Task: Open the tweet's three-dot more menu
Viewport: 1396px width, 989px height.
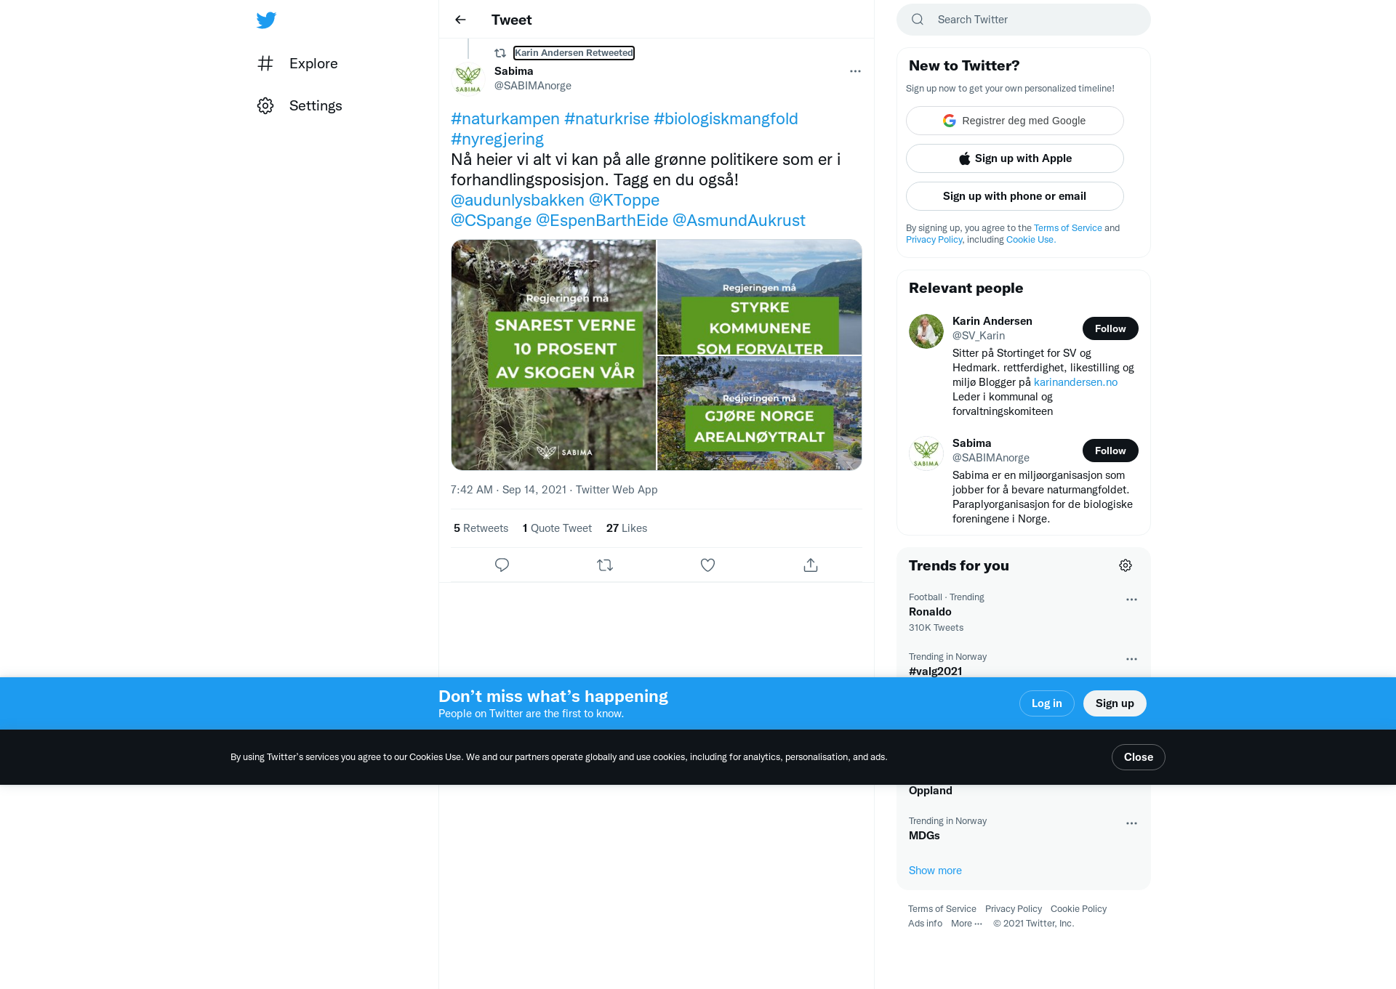Action: pyautogui.click(x=855, y=71)
